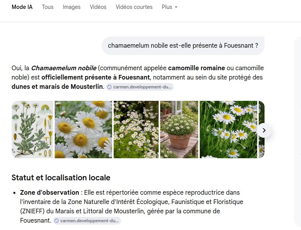Select the Vidéos courtes tab
Viewport: 301px width, 230px height.
click(x=134, y=7)
